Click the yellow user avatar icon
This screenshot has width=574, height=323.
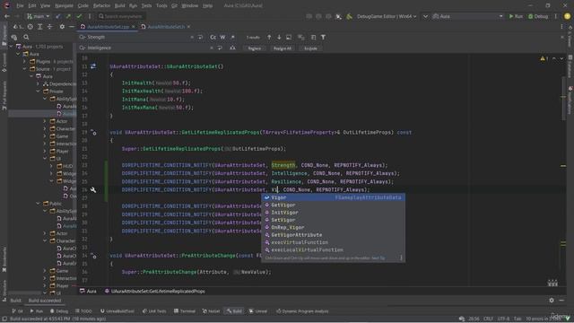(568, 16)
